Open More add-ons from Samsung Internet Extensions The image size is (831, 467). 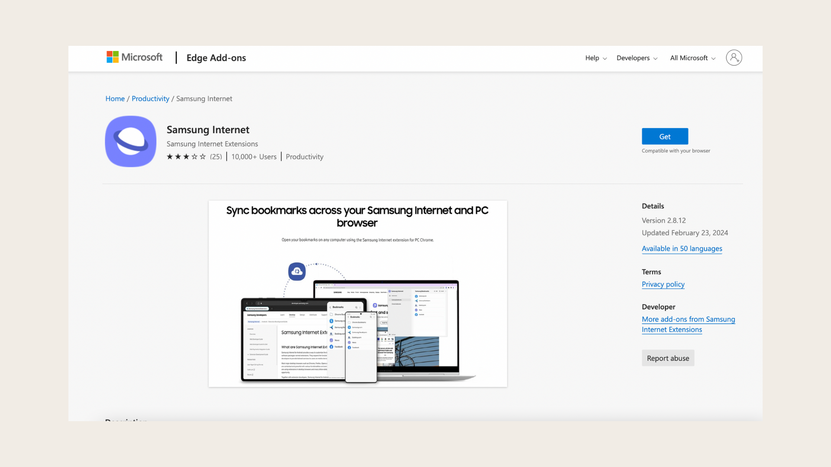688,324
